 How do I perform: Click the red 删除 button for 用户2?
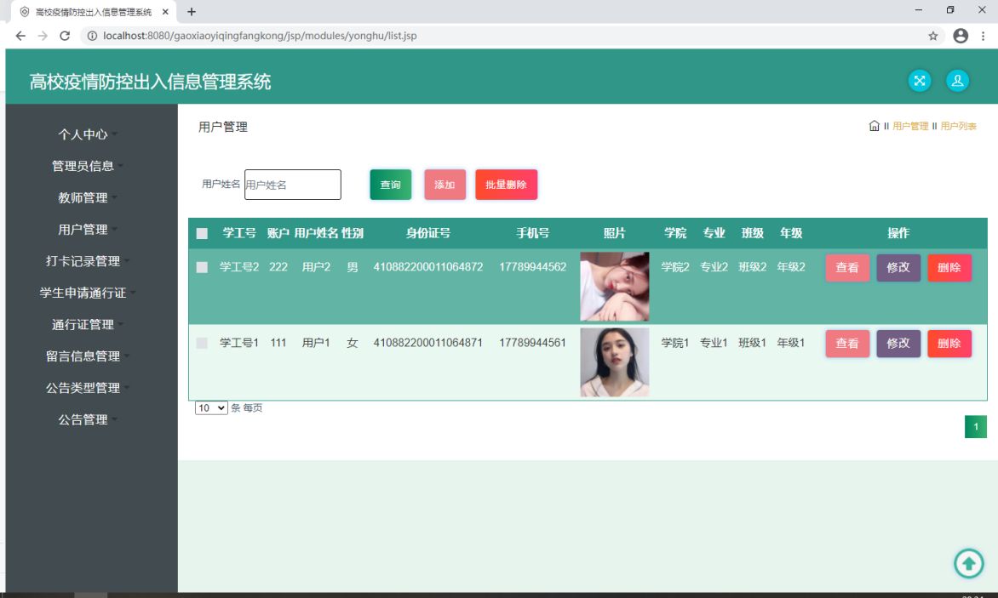[949, 268]
